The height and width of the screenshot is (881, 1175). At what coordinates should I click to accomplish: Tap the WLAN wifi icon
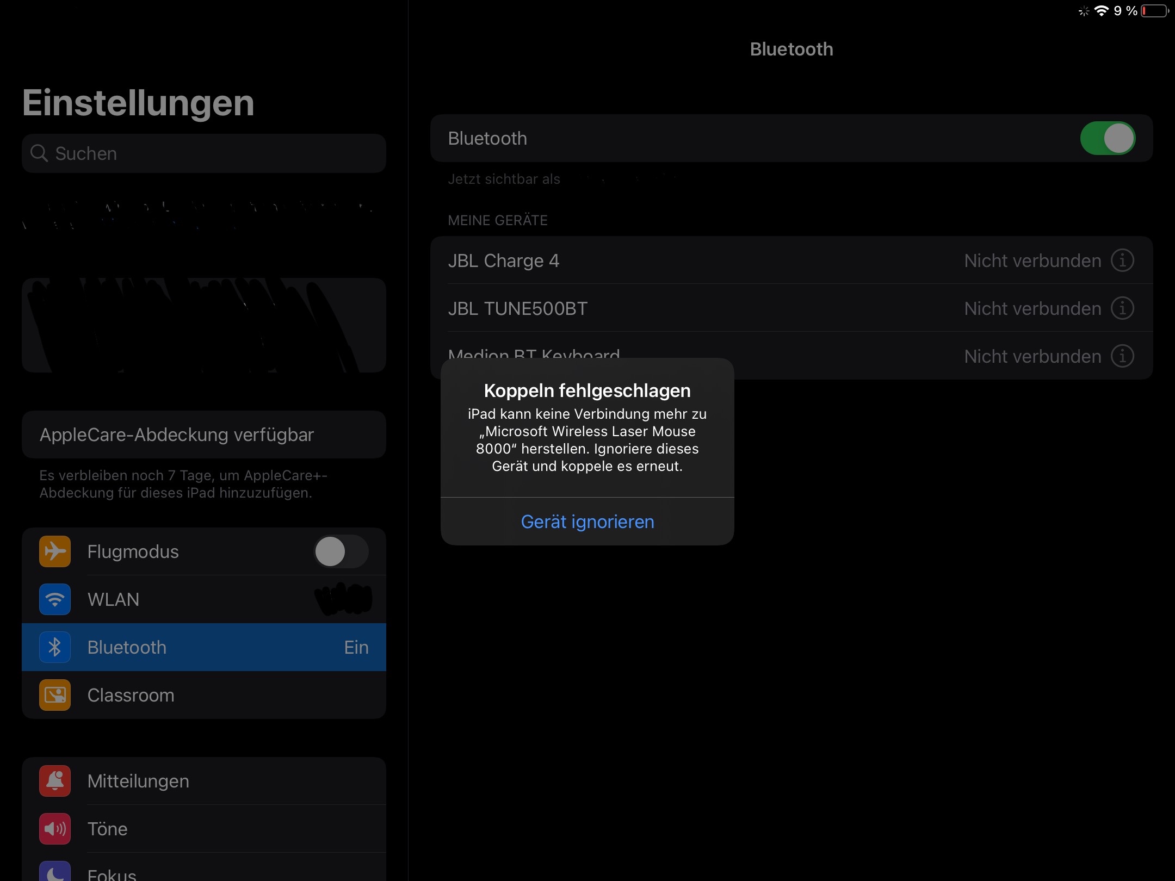tap(55, 599)
